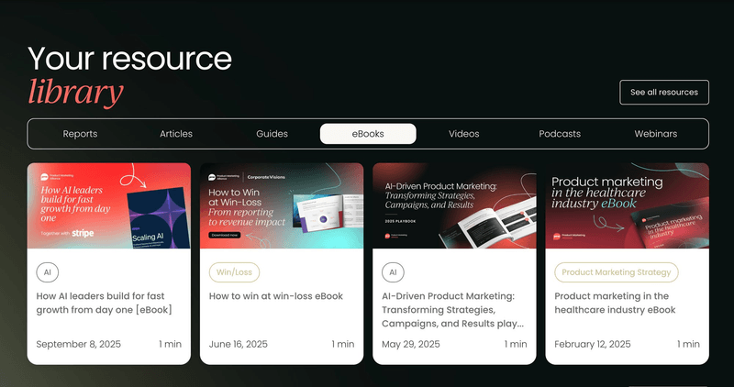
Task: Select the Win/Loss category tag
Action: pos(235,272)
